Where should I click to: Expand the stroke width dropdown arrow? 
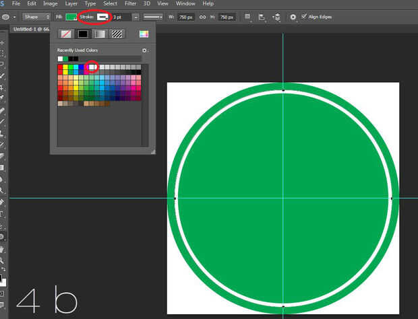[136, 16]
